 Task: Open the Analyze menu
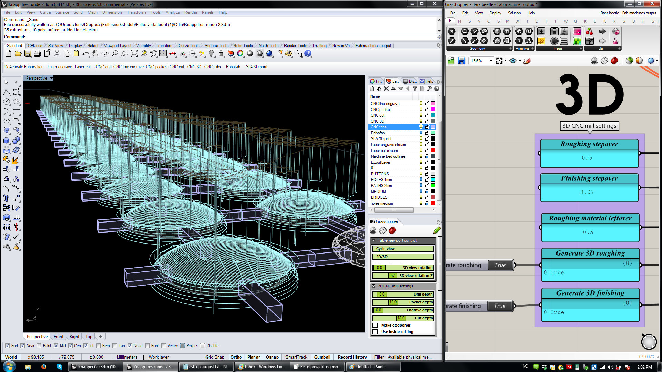(x=172, y=12)
